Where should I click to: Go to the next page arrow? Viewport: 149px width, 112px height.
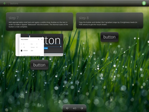[82, 108]
